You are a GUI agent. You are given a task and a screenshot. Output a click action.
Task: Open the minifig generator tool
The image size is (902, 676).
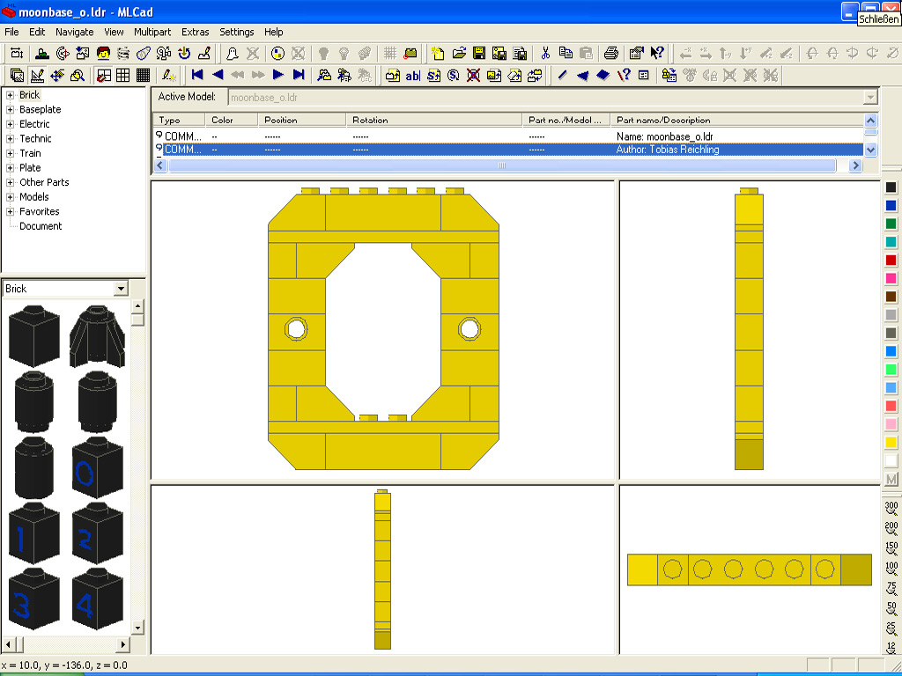pyautogui.click(x=104, y=53)
